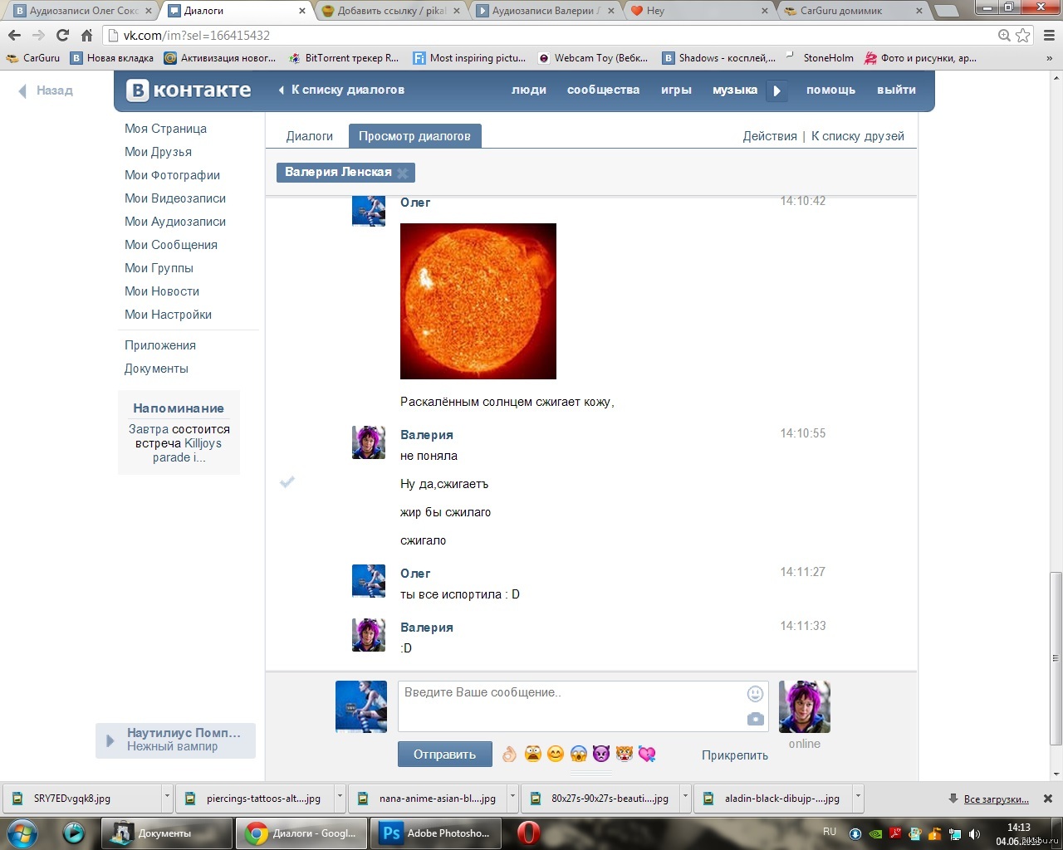Reload the page with refresh icon
The image size is (1063, 850).
(x=62, y=36)
